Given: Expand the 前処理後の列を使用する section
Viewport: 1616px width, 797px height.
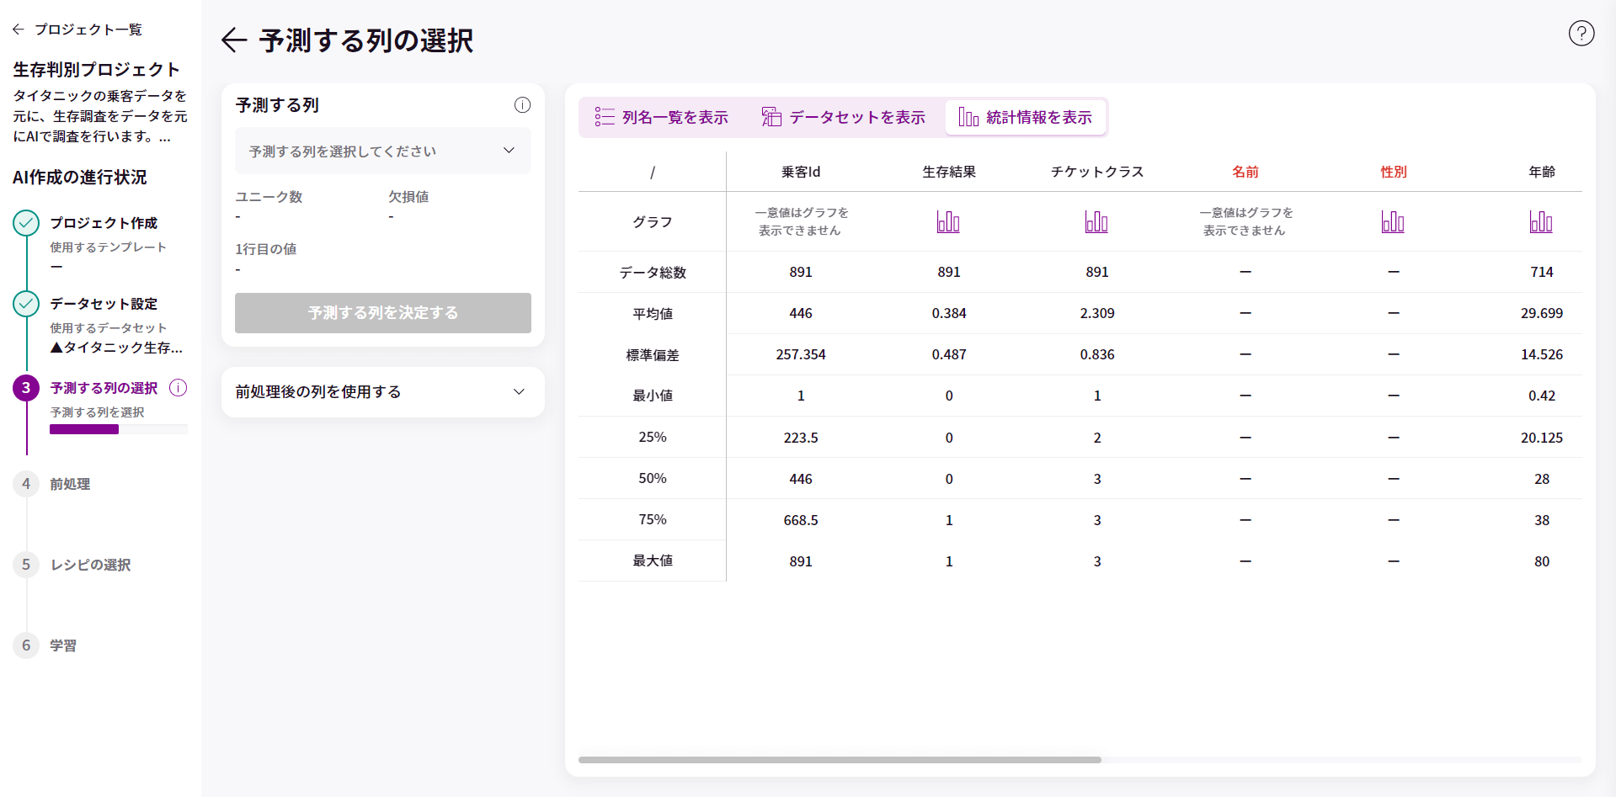Looking at the screenshot, I should 383,392.
